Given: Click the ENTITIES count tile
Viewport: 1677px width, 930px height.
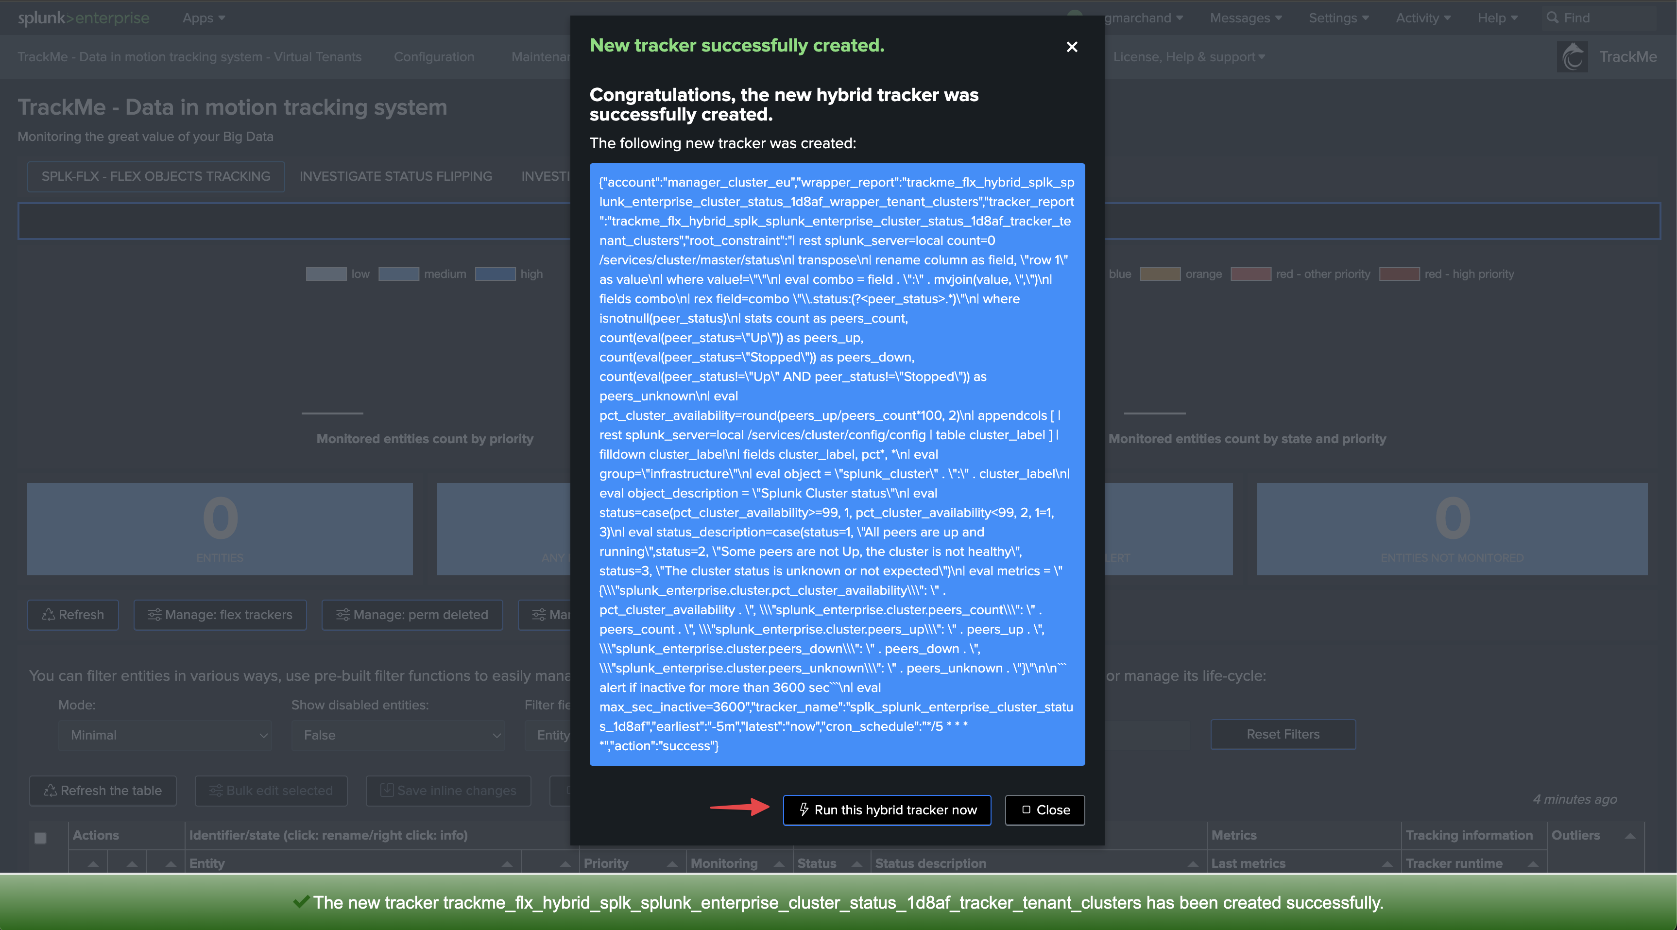Looking at the screenshot, I should pos(220,528).
